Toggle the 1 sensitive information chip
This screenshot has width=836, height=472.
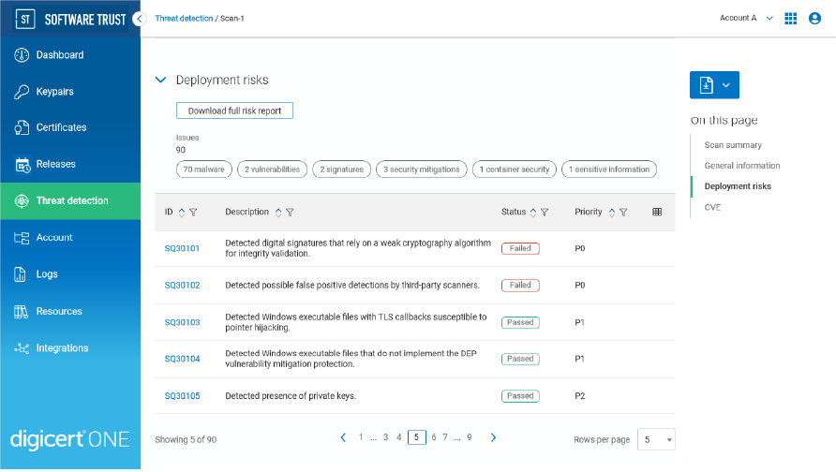pos(609,170)
